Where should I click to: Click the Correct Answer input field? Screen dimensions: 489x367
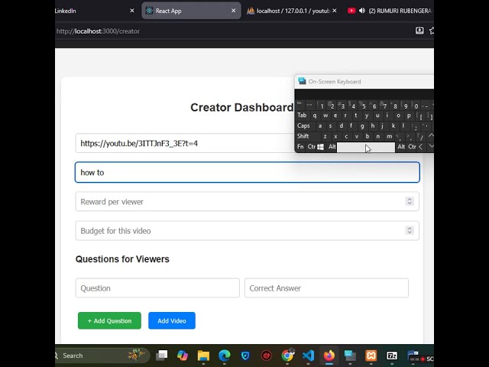pyautogui.click(x=326, y=288)
